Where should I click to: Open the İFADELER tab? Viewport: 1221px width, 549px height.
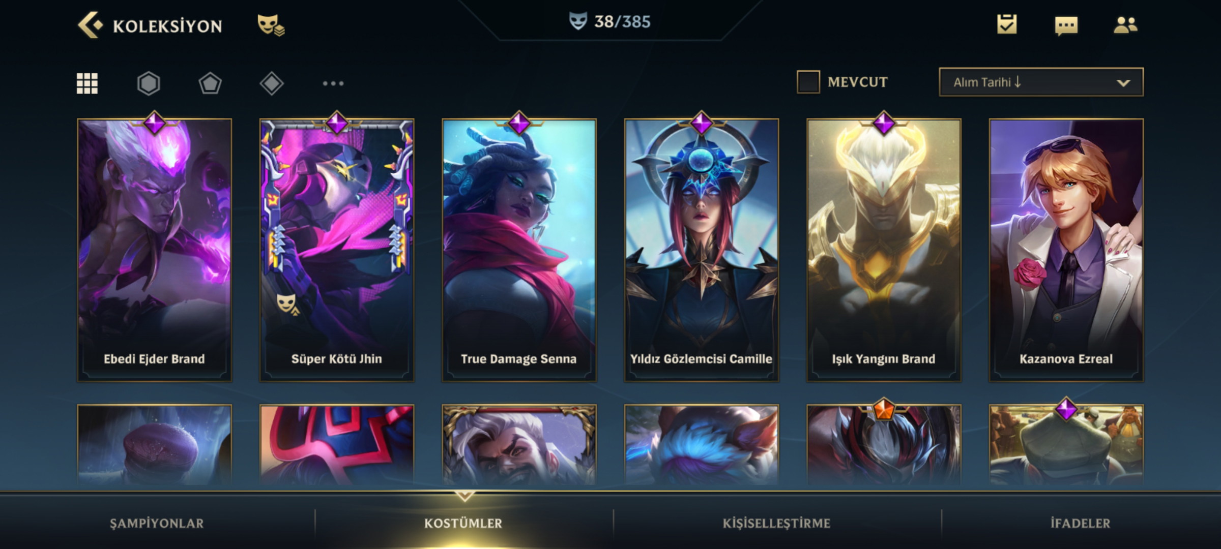pos(1081,523)
